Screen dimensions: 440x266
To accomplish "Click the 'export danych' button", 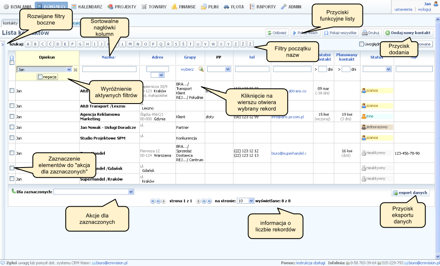I will pyautogui.click(x=410, y=193).
